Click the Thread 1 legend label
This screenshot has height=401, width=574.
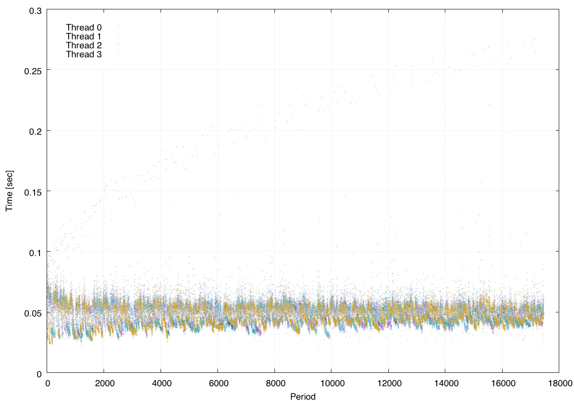pos(84,36)
